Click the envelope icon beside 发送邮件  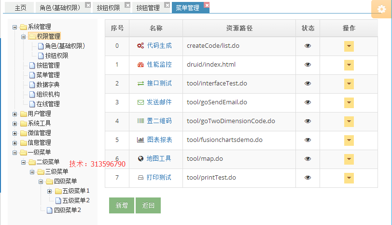[x=140, y=102]
